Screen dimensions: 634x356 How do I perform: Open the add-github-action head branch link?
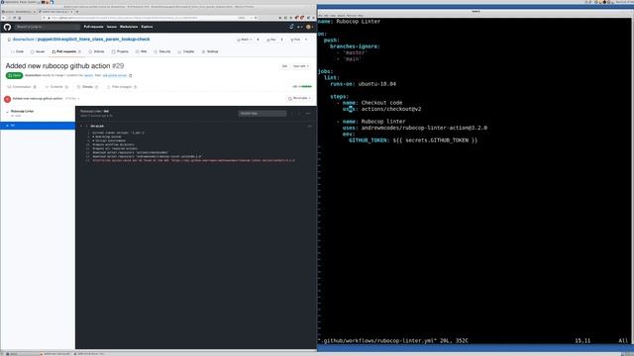tap(115, 75)
